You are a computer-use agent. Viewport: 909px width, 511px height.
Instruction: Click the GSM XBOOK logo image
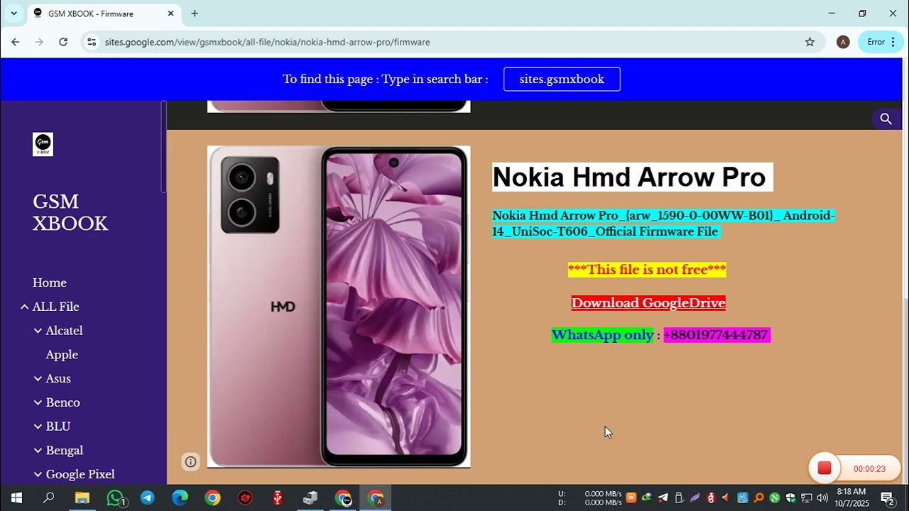coord(43,144)
